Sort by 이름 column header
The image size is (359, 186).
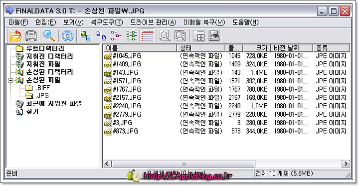click(140, 48)
